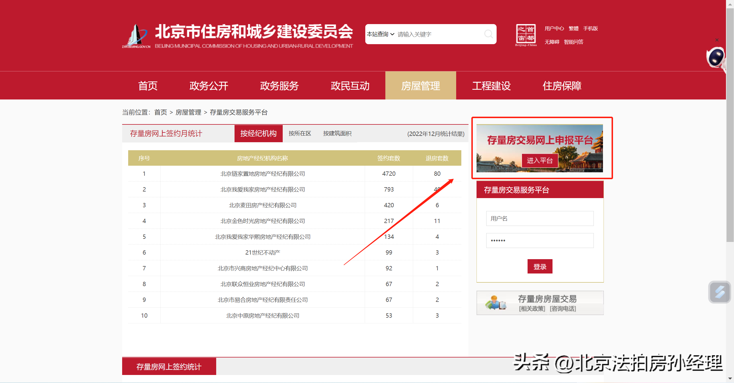The width and height of the screenshot is (734, 383).
Task: Click the 签约套数 column header
Action: tap(389, 158)
